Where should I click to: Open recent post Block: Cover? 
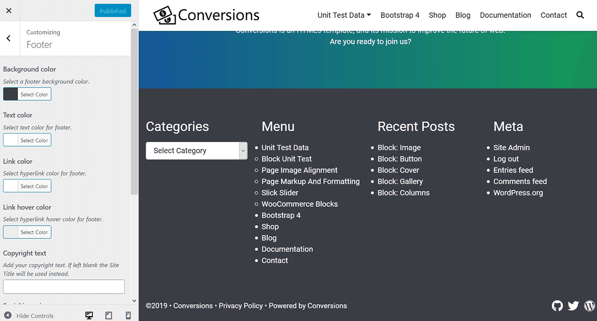pos(398,170)
